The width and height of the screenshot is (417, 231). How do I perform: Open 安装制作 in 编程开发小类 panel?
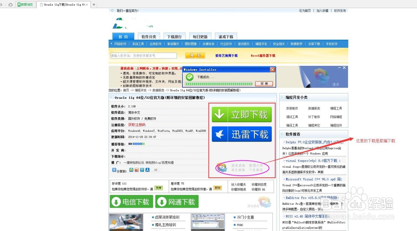pos(292,108)
